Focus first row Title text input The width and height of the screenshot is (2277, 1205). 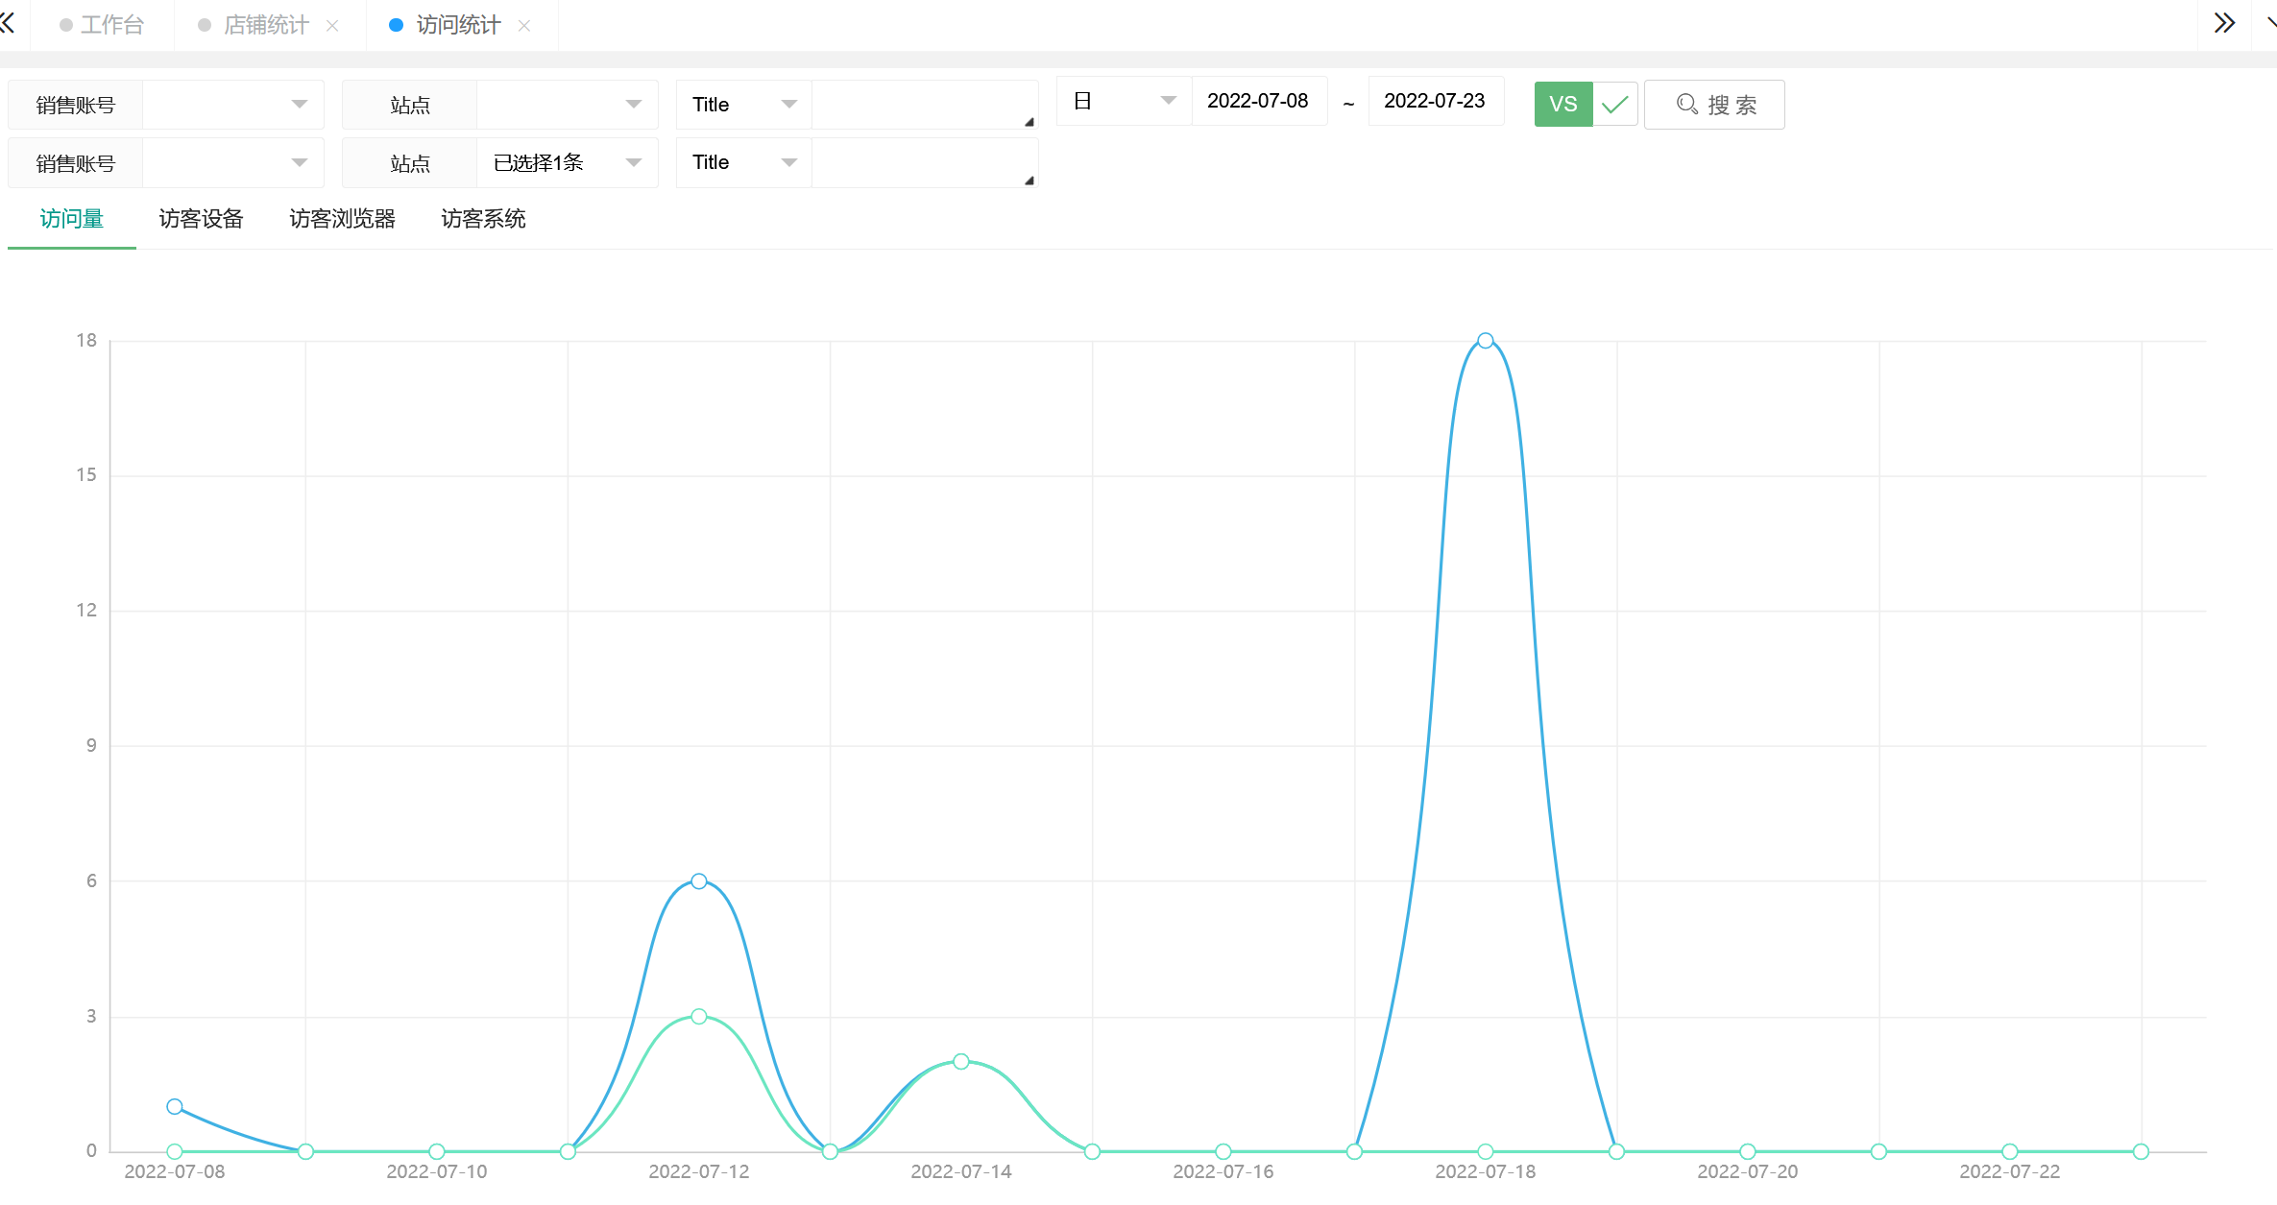click(x=925, y=105)
